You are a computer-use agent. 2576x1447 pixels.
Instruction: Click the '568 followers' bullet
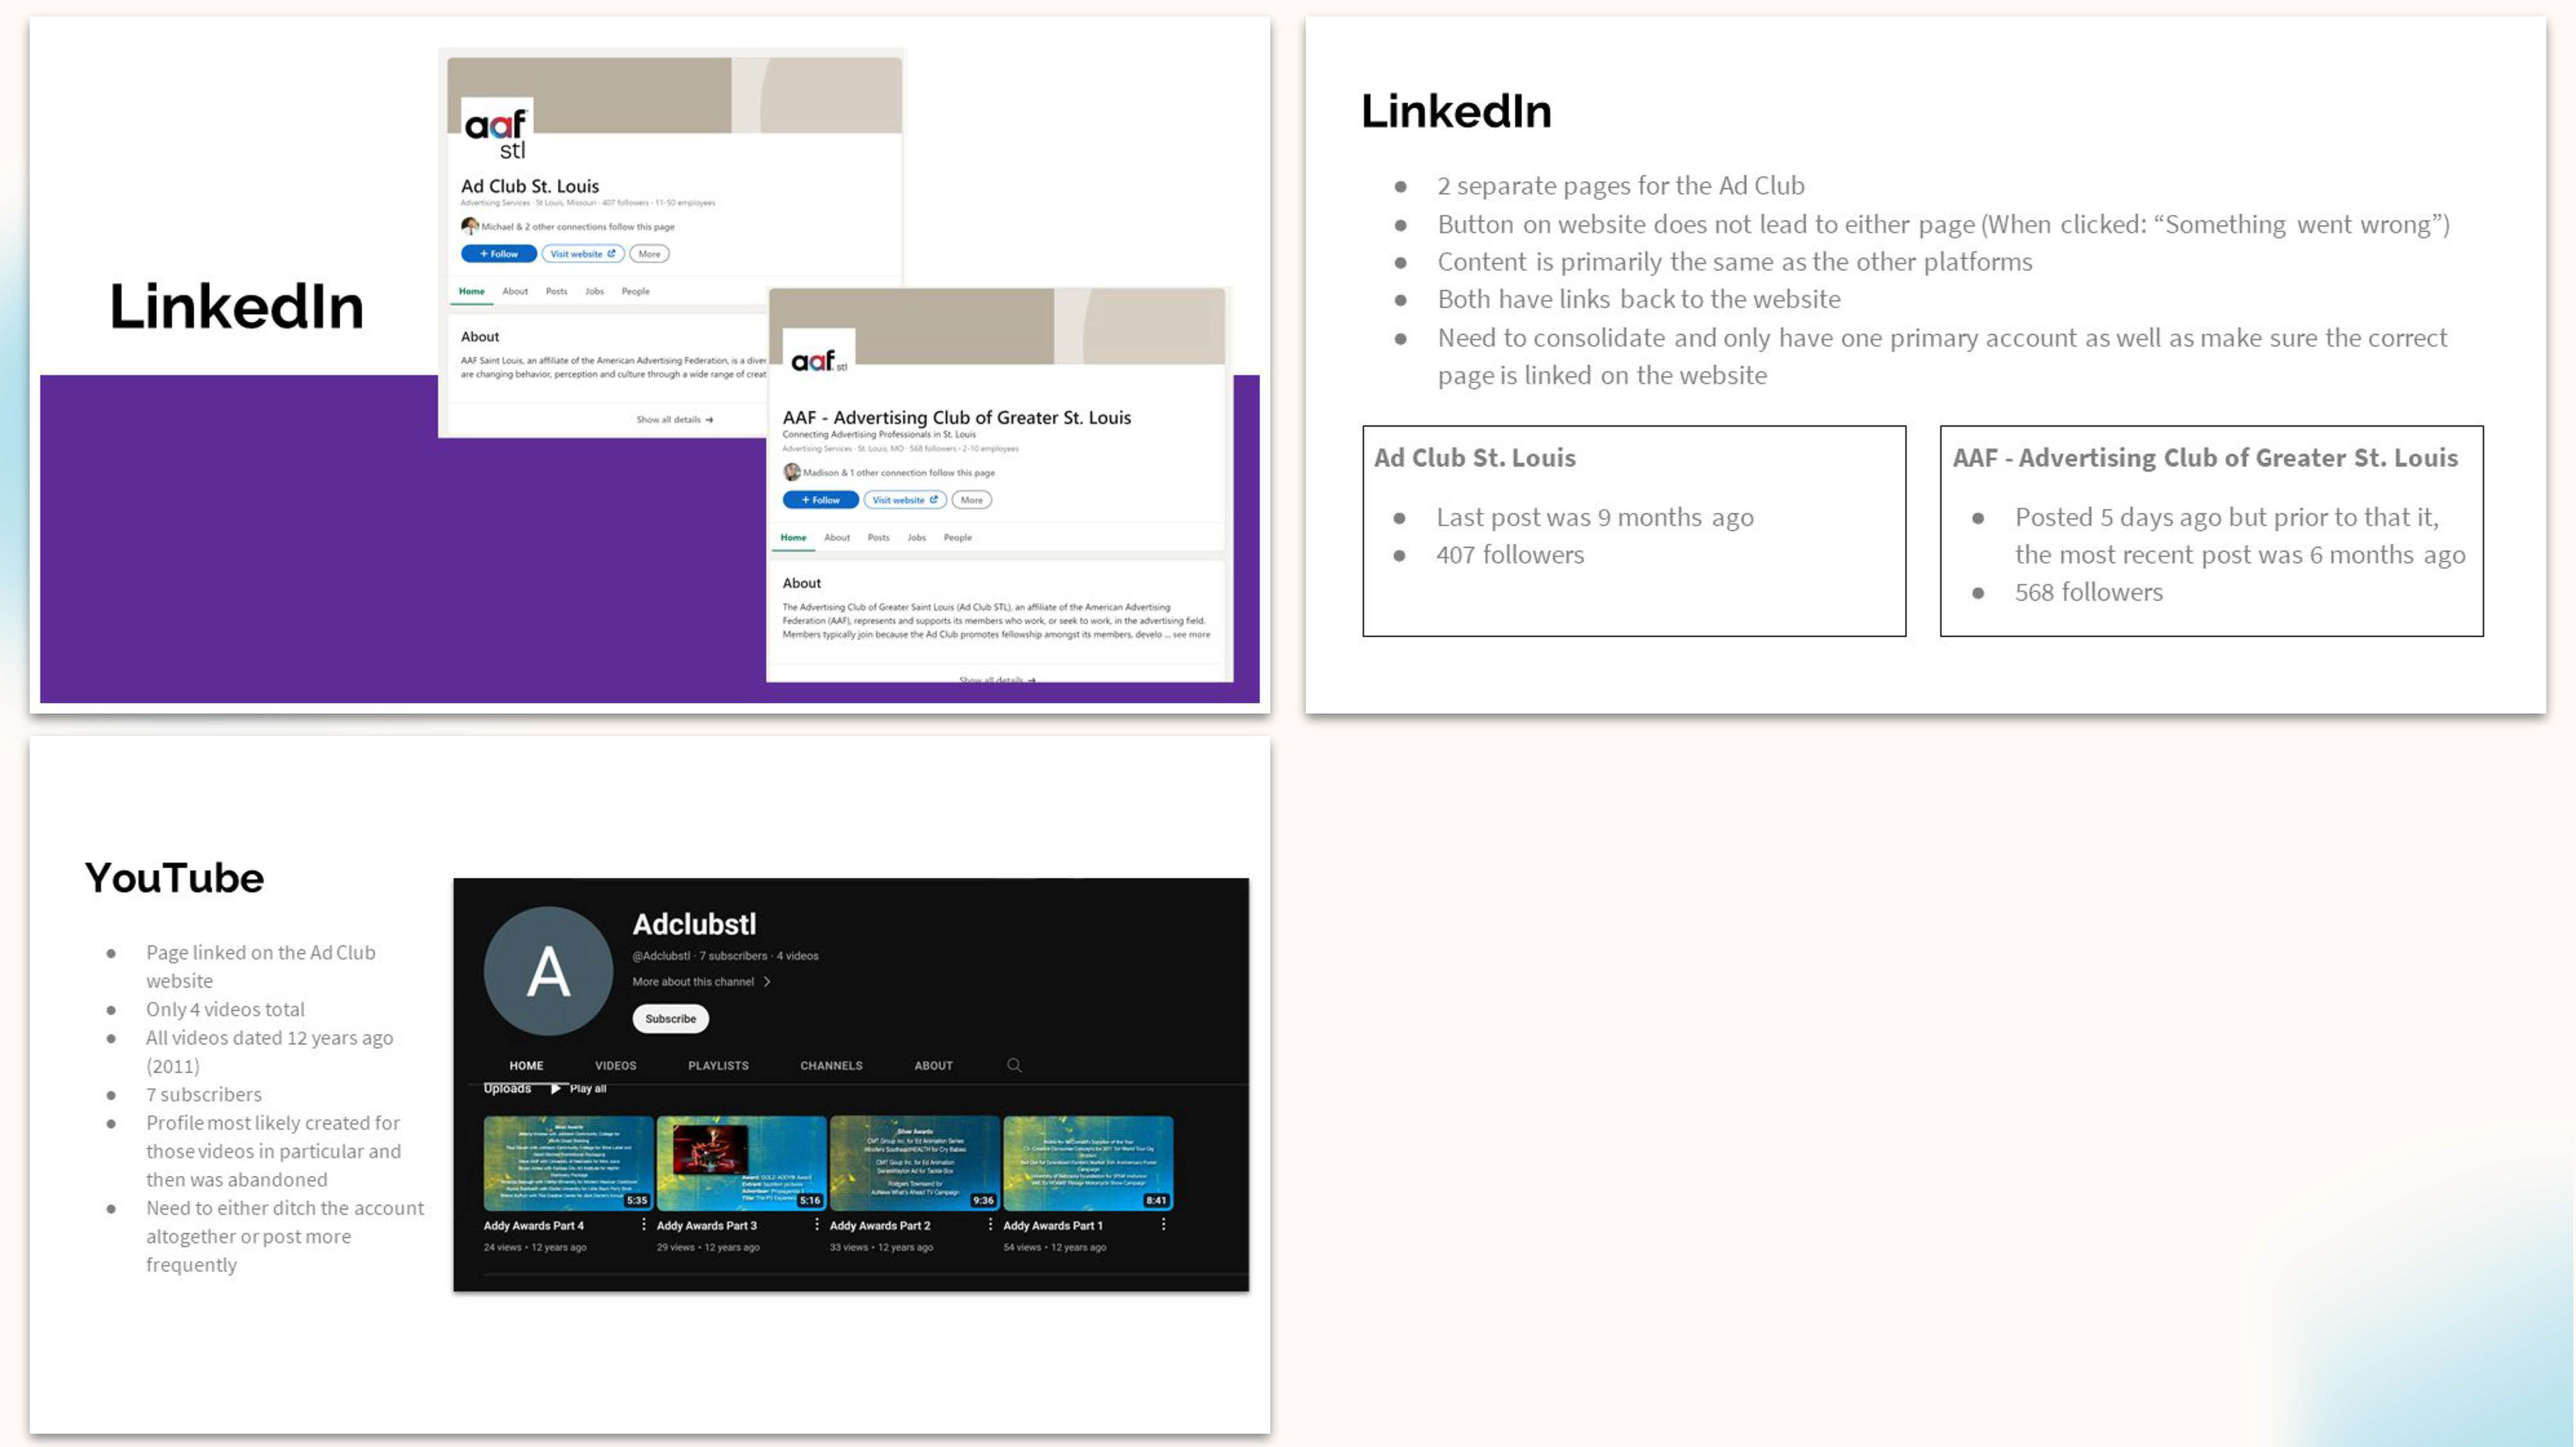pos(2088,592)
